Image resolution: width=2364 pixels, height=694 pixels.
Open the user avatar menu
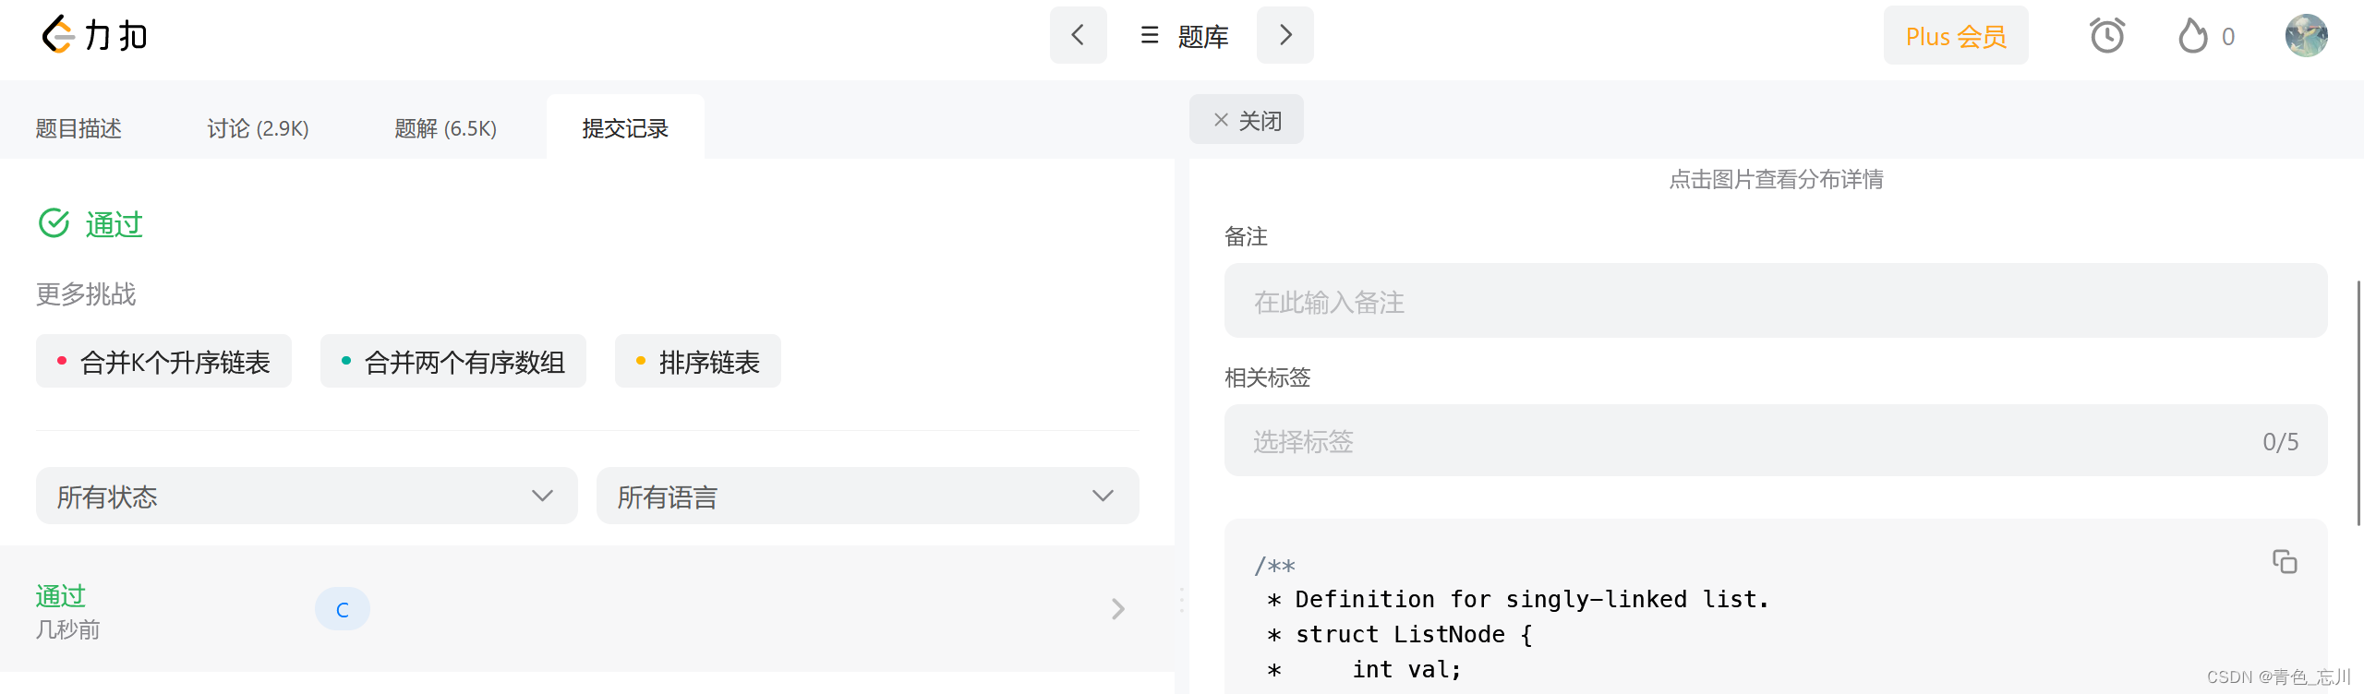pos(2306,36)
